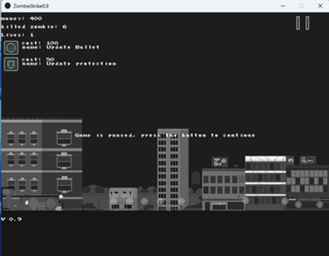Click the 'cost: 50' label
Screen dimensions: 329x256
point(38,59)
